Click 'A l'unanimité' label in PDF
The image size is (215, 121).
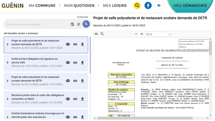121,104
